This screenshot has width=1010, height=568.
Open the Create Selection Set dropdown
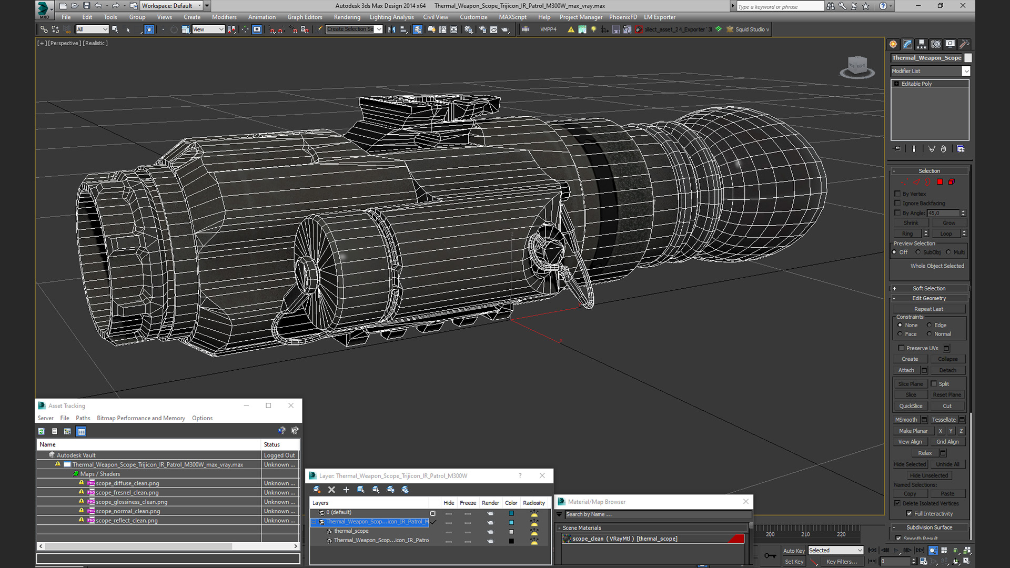click(353, 29)
